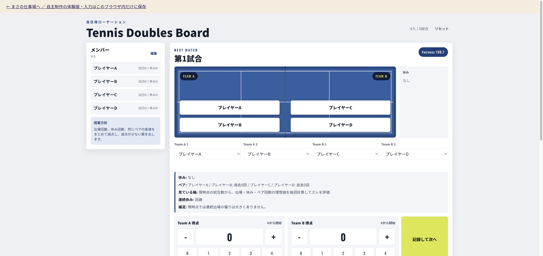The height and width of the screenshot is (256, 543).
Task: Click プレイヤーC card on the court
Action: 340,108
